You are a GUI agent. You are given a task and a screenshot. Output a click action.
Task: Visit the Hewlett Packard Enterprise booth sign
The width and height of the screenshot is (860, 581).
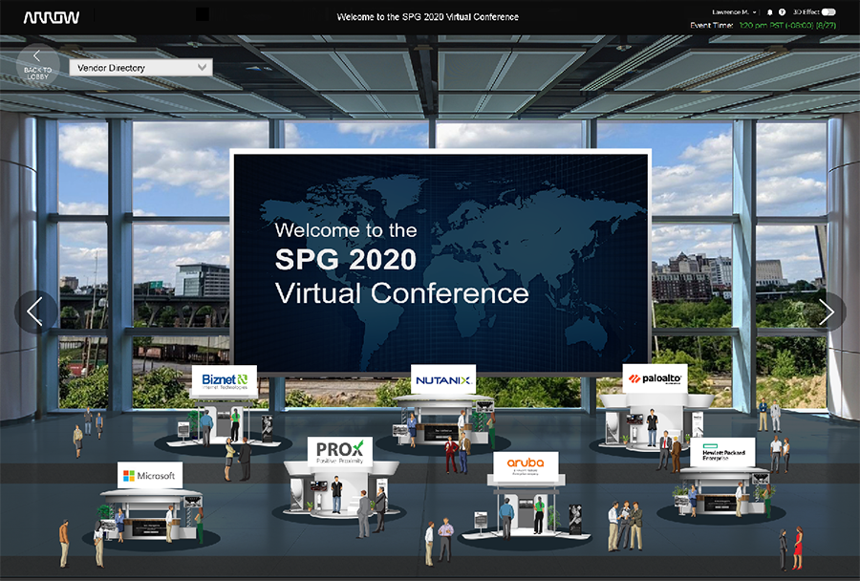click(x=722, y=453)
